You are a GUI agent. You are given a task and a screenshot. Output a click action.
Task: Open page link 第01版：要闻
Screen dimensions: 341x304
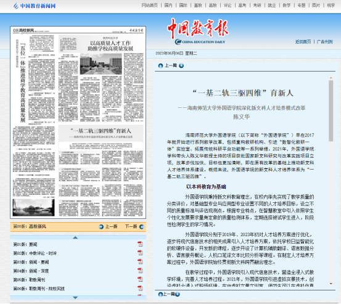coord(25,244)
